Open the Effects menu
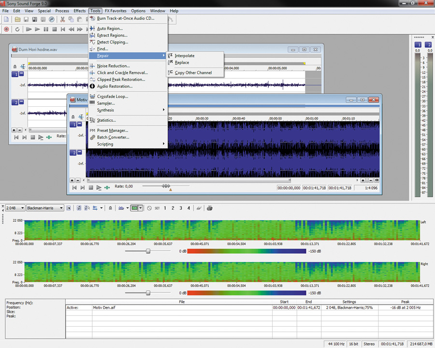The image size is (435, 348). coord(80,11)
